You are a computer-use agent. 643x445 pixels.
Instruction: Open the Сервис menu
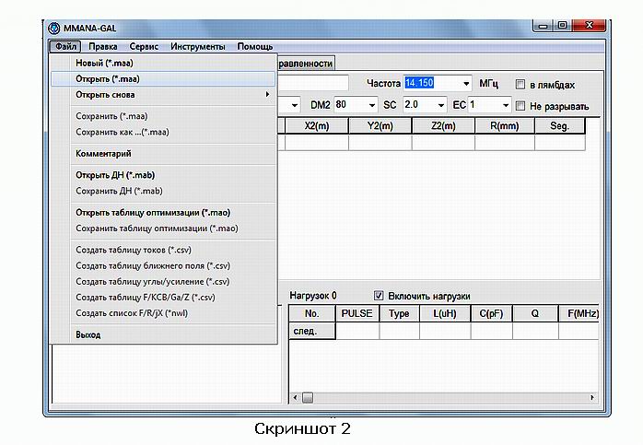click(x=144, y=47)
